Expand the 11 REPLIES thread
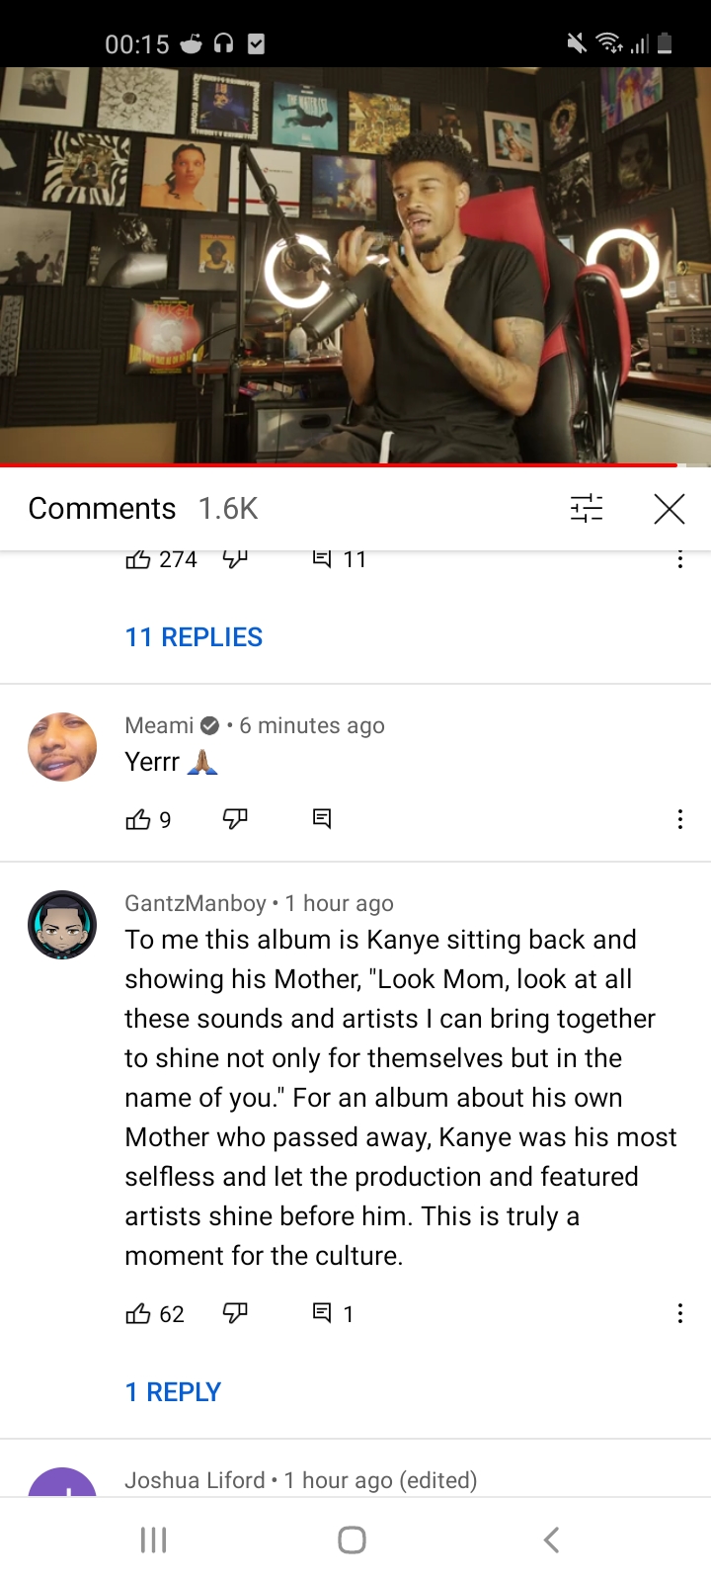Screen dimensions: 711x1581 (193, 636)
